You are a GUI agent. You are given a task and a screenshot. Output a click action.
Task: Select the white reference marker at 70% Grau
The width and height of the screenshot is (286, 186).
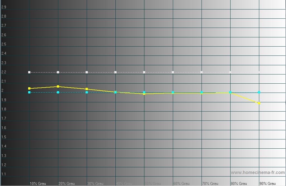(202, 72)
